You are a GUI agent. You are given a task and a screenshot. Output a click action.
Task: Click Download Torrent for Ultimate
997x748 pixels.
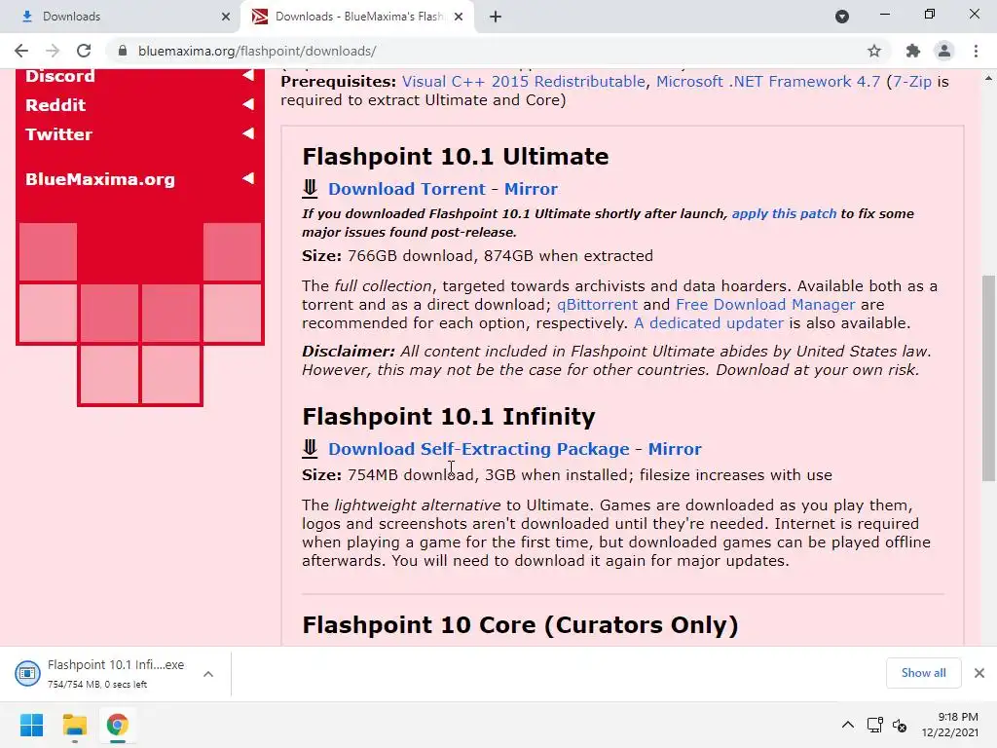coord(407,189)
